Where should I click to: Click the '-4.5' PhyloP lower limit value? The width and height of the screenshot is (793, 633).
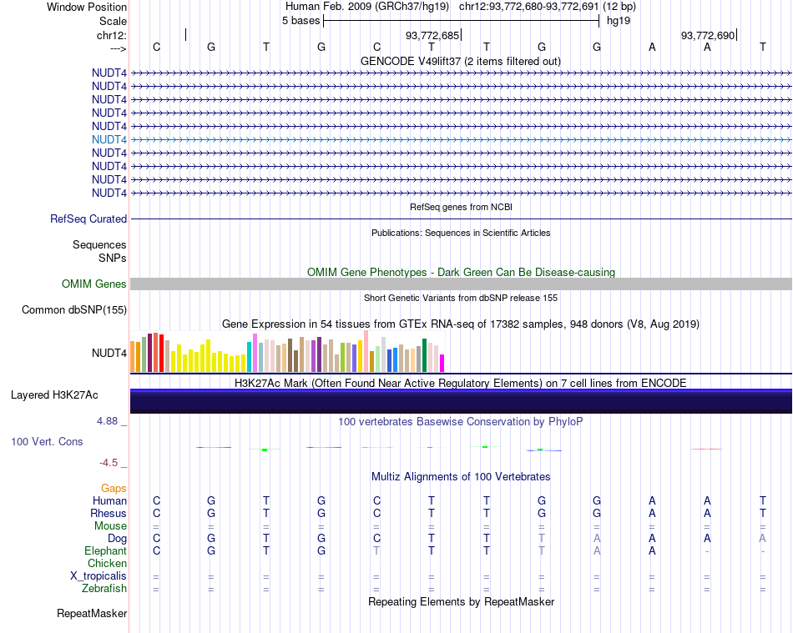[109, 463]
